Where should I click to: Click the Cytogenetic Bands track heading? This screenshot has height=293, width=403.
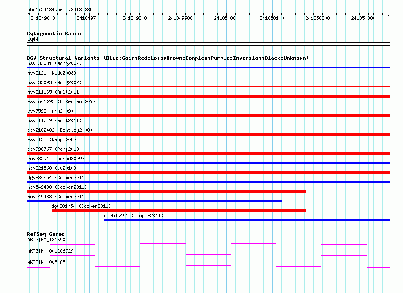click(x=54, y=34)
